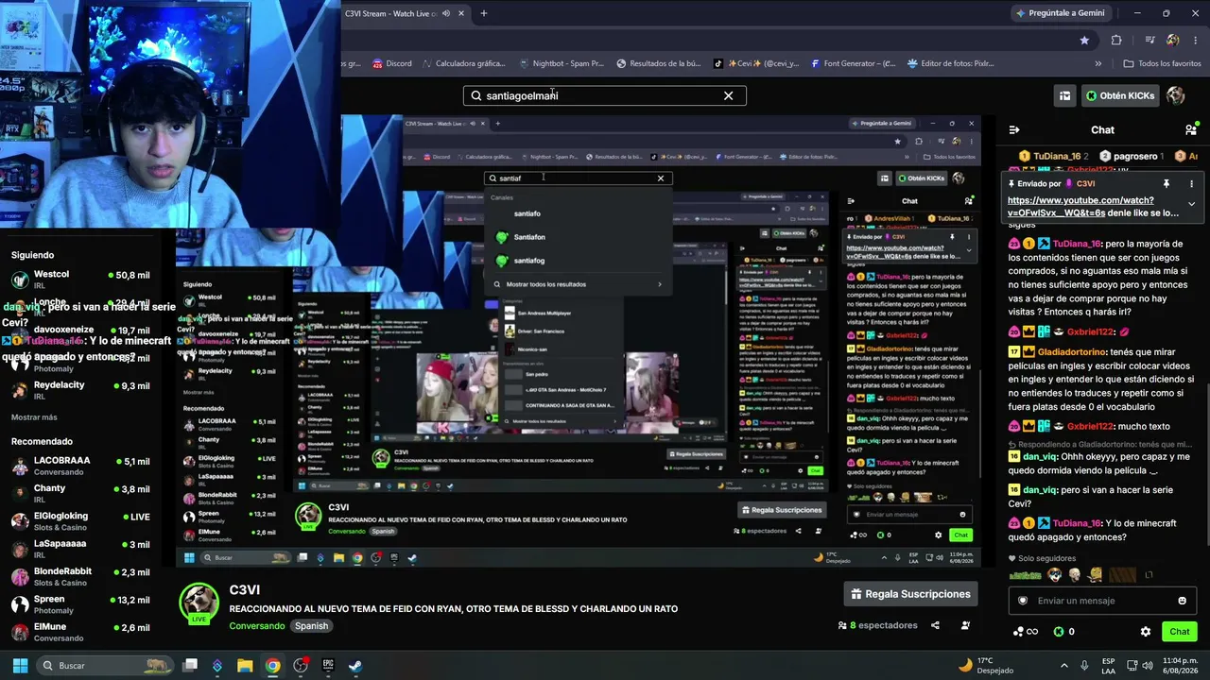The height and width of the screenshot is (680, 1210).
Task: Open the Chrome media controls icon
Action: pyautogui.click(x=1149, y=40)
